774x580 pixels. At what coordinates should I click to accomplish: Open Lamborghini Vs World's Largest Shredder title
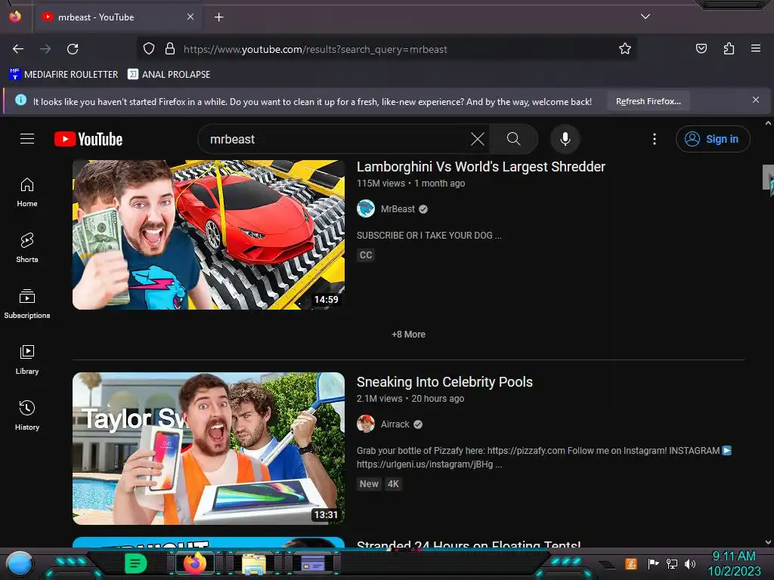pyautogui.click(x=481, y=167)
